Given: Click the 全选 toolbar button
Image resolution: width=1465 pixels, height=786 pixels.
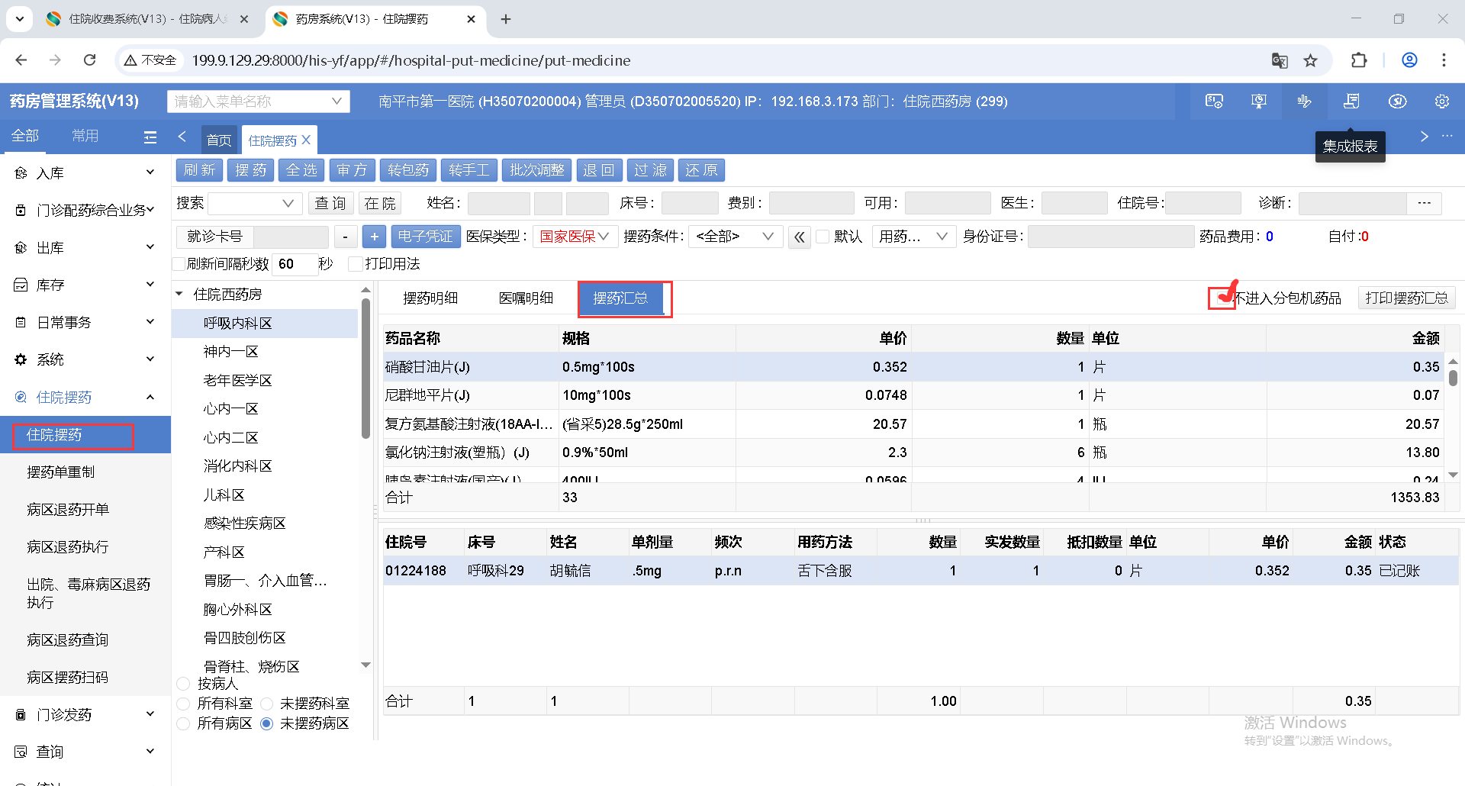Looking at the screenshot, I should [x=301, y=170].
